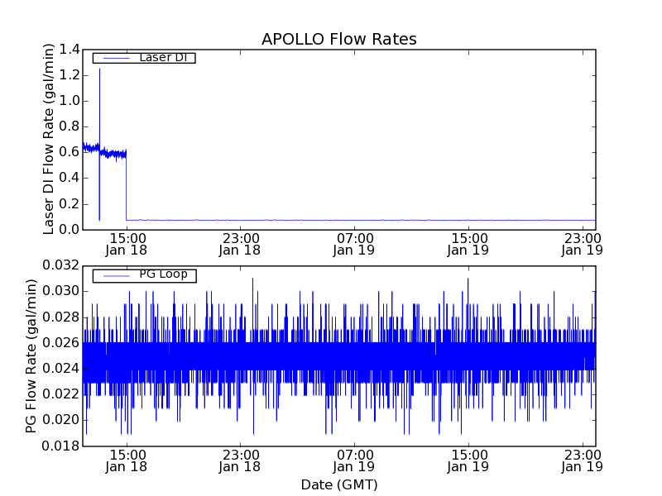Click the Laser DI spike peak near 1.25
Viewport: 662px width, 496px height.
pos(99,69)
